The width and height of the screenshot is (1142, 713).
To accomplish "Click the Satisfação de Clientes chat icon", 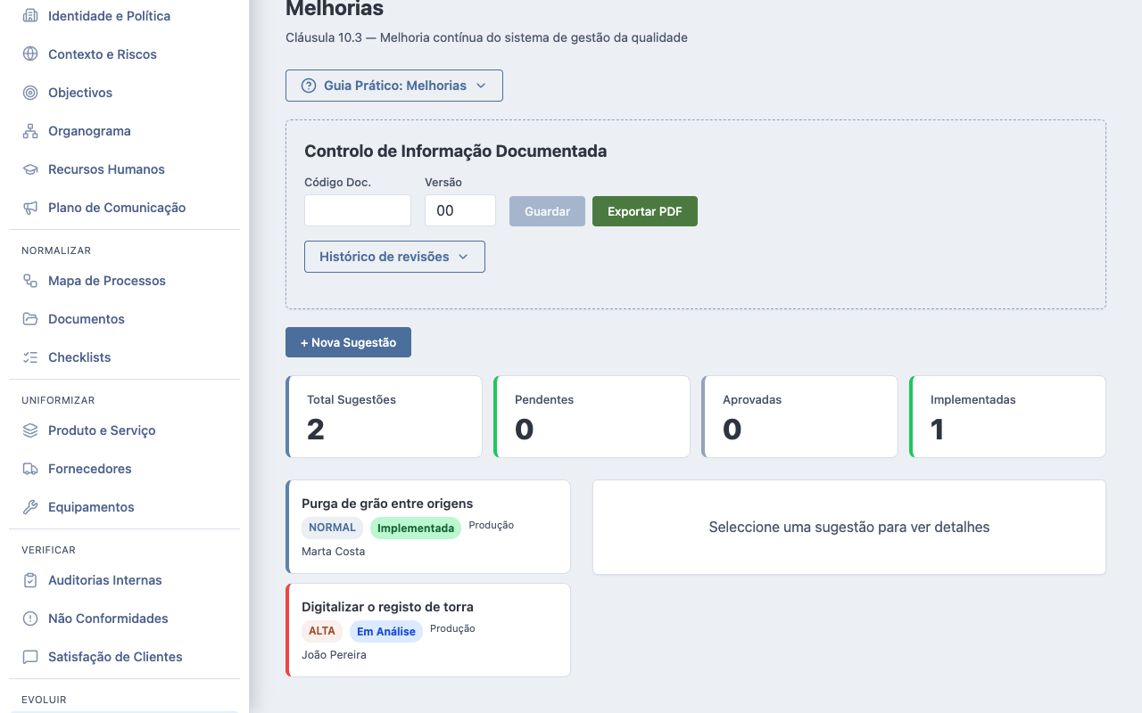I will pos(30,657).
